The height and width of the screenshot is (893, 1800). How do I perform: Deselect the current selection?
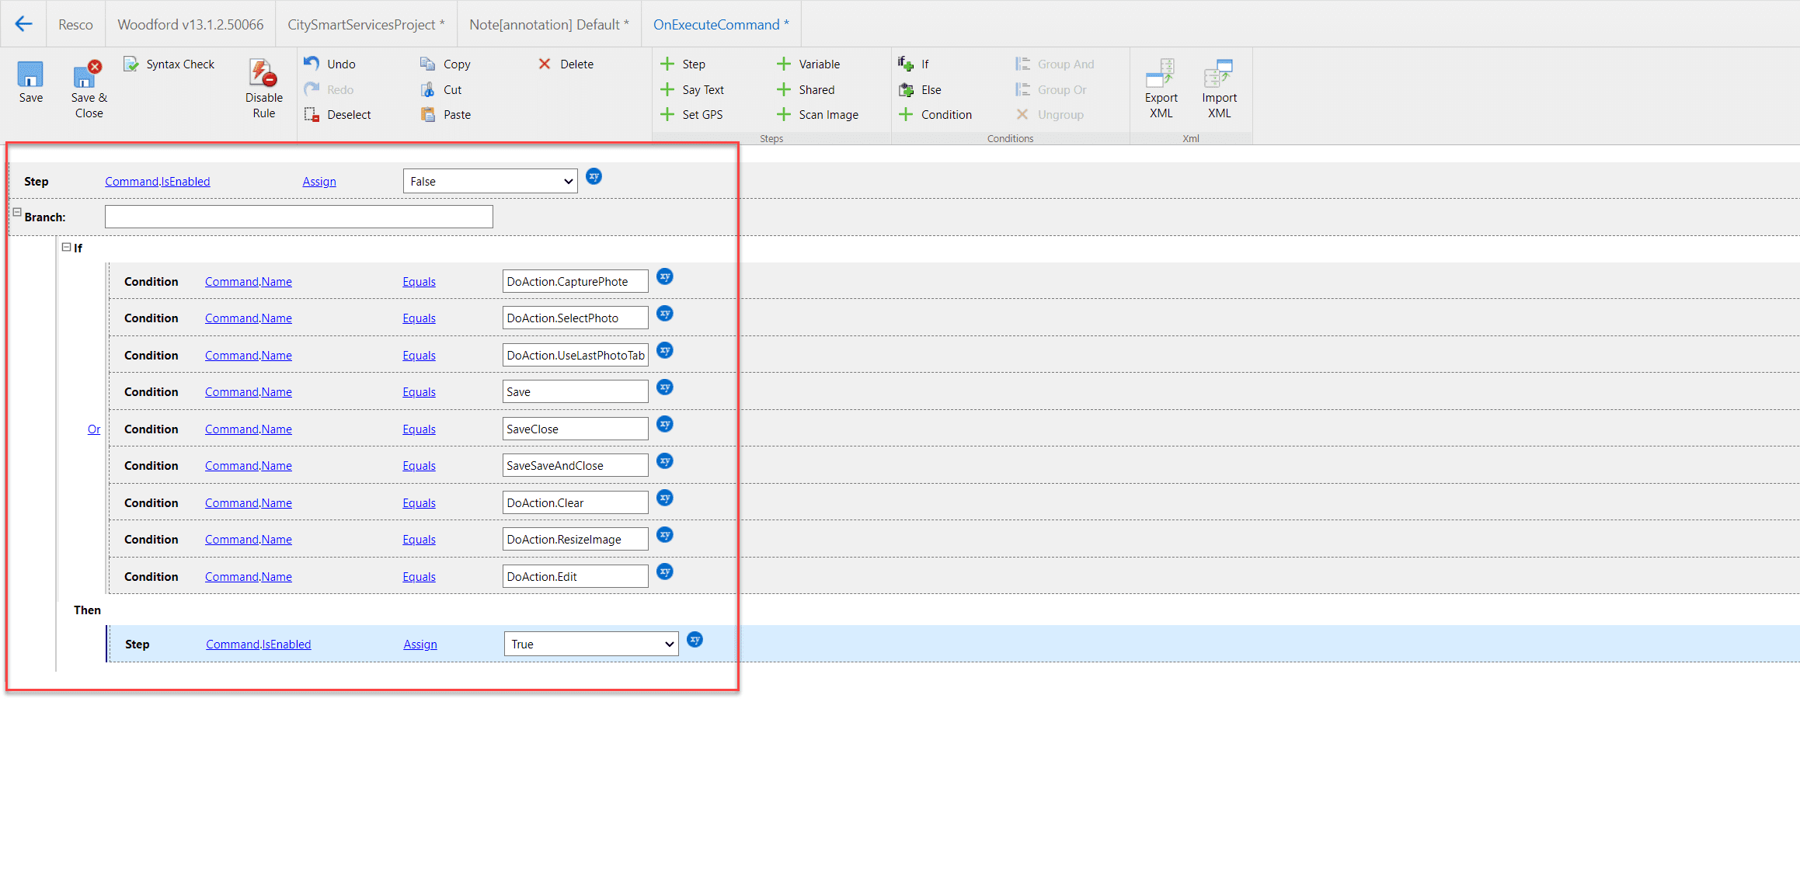click(x=338, y=115)
